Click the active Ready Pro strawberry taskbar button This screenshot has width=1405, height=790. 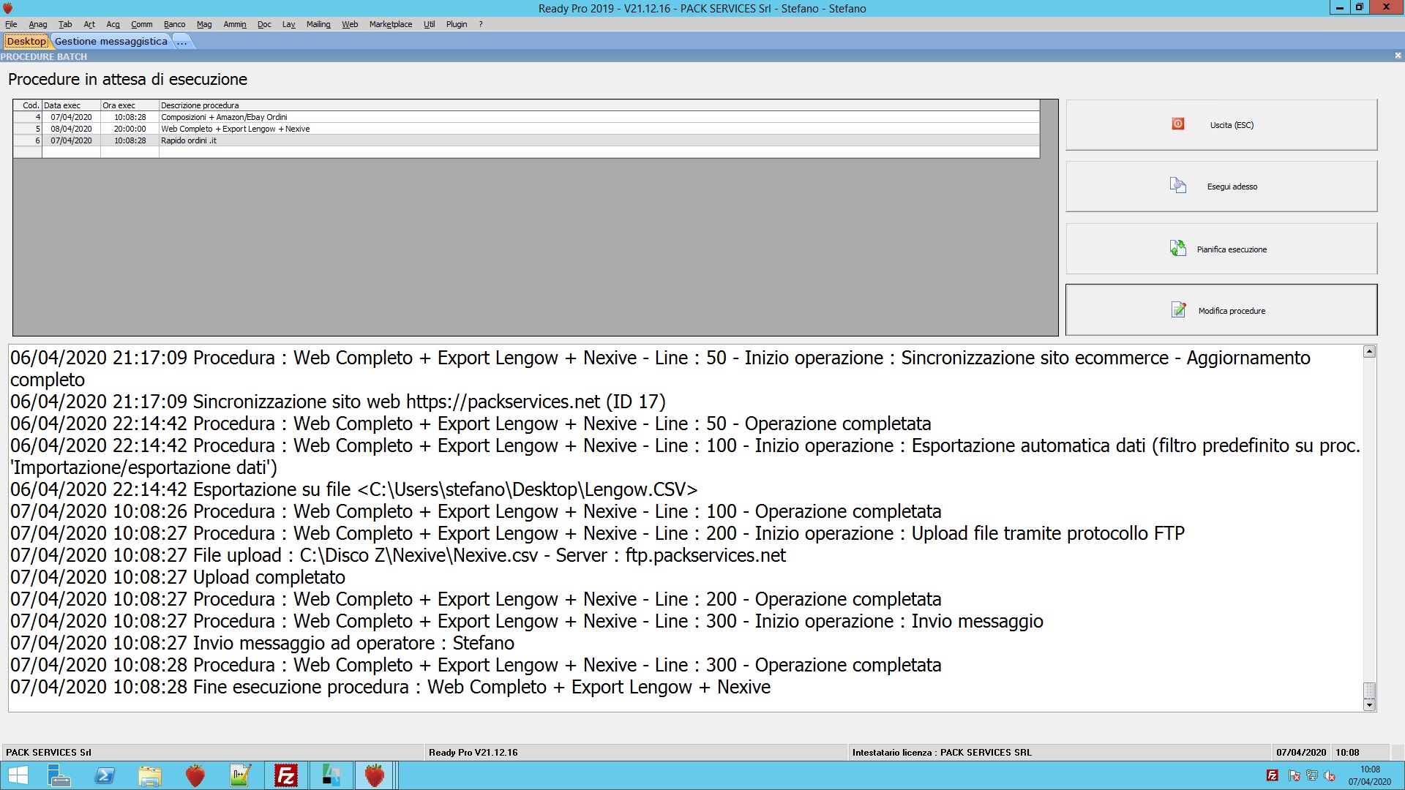(375, 775)
